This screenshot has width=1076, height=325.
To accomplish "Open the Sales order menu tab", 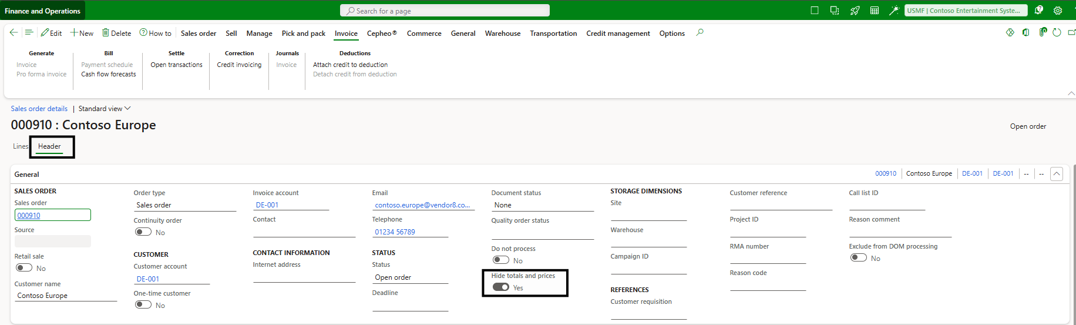I will 199,33.
